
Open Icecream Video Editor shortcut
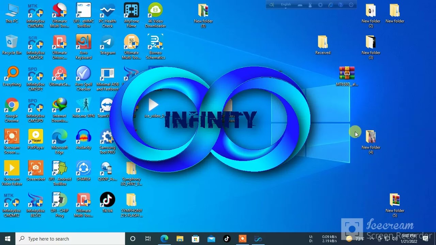pos(12,174)
